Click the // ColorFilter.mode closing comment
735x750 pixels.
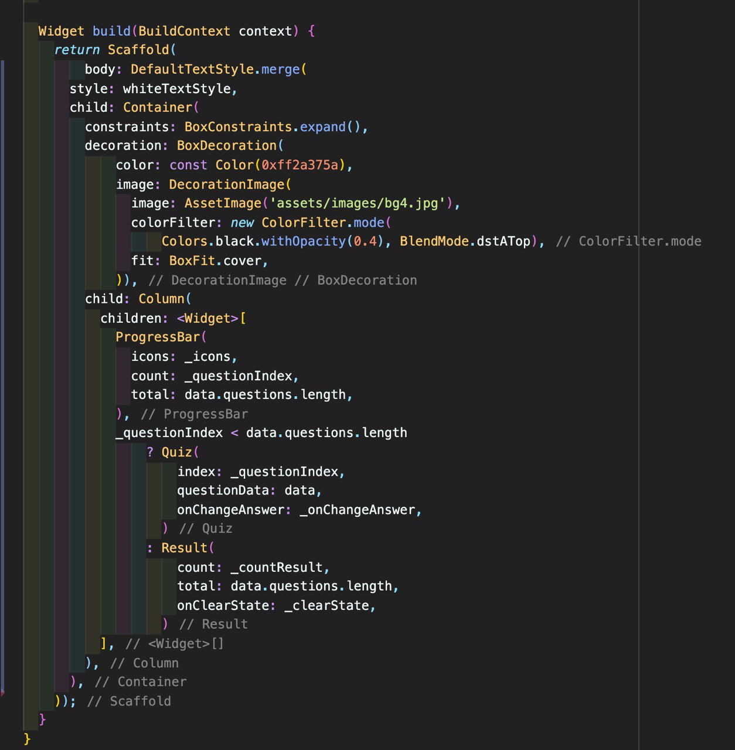(628, 241)
